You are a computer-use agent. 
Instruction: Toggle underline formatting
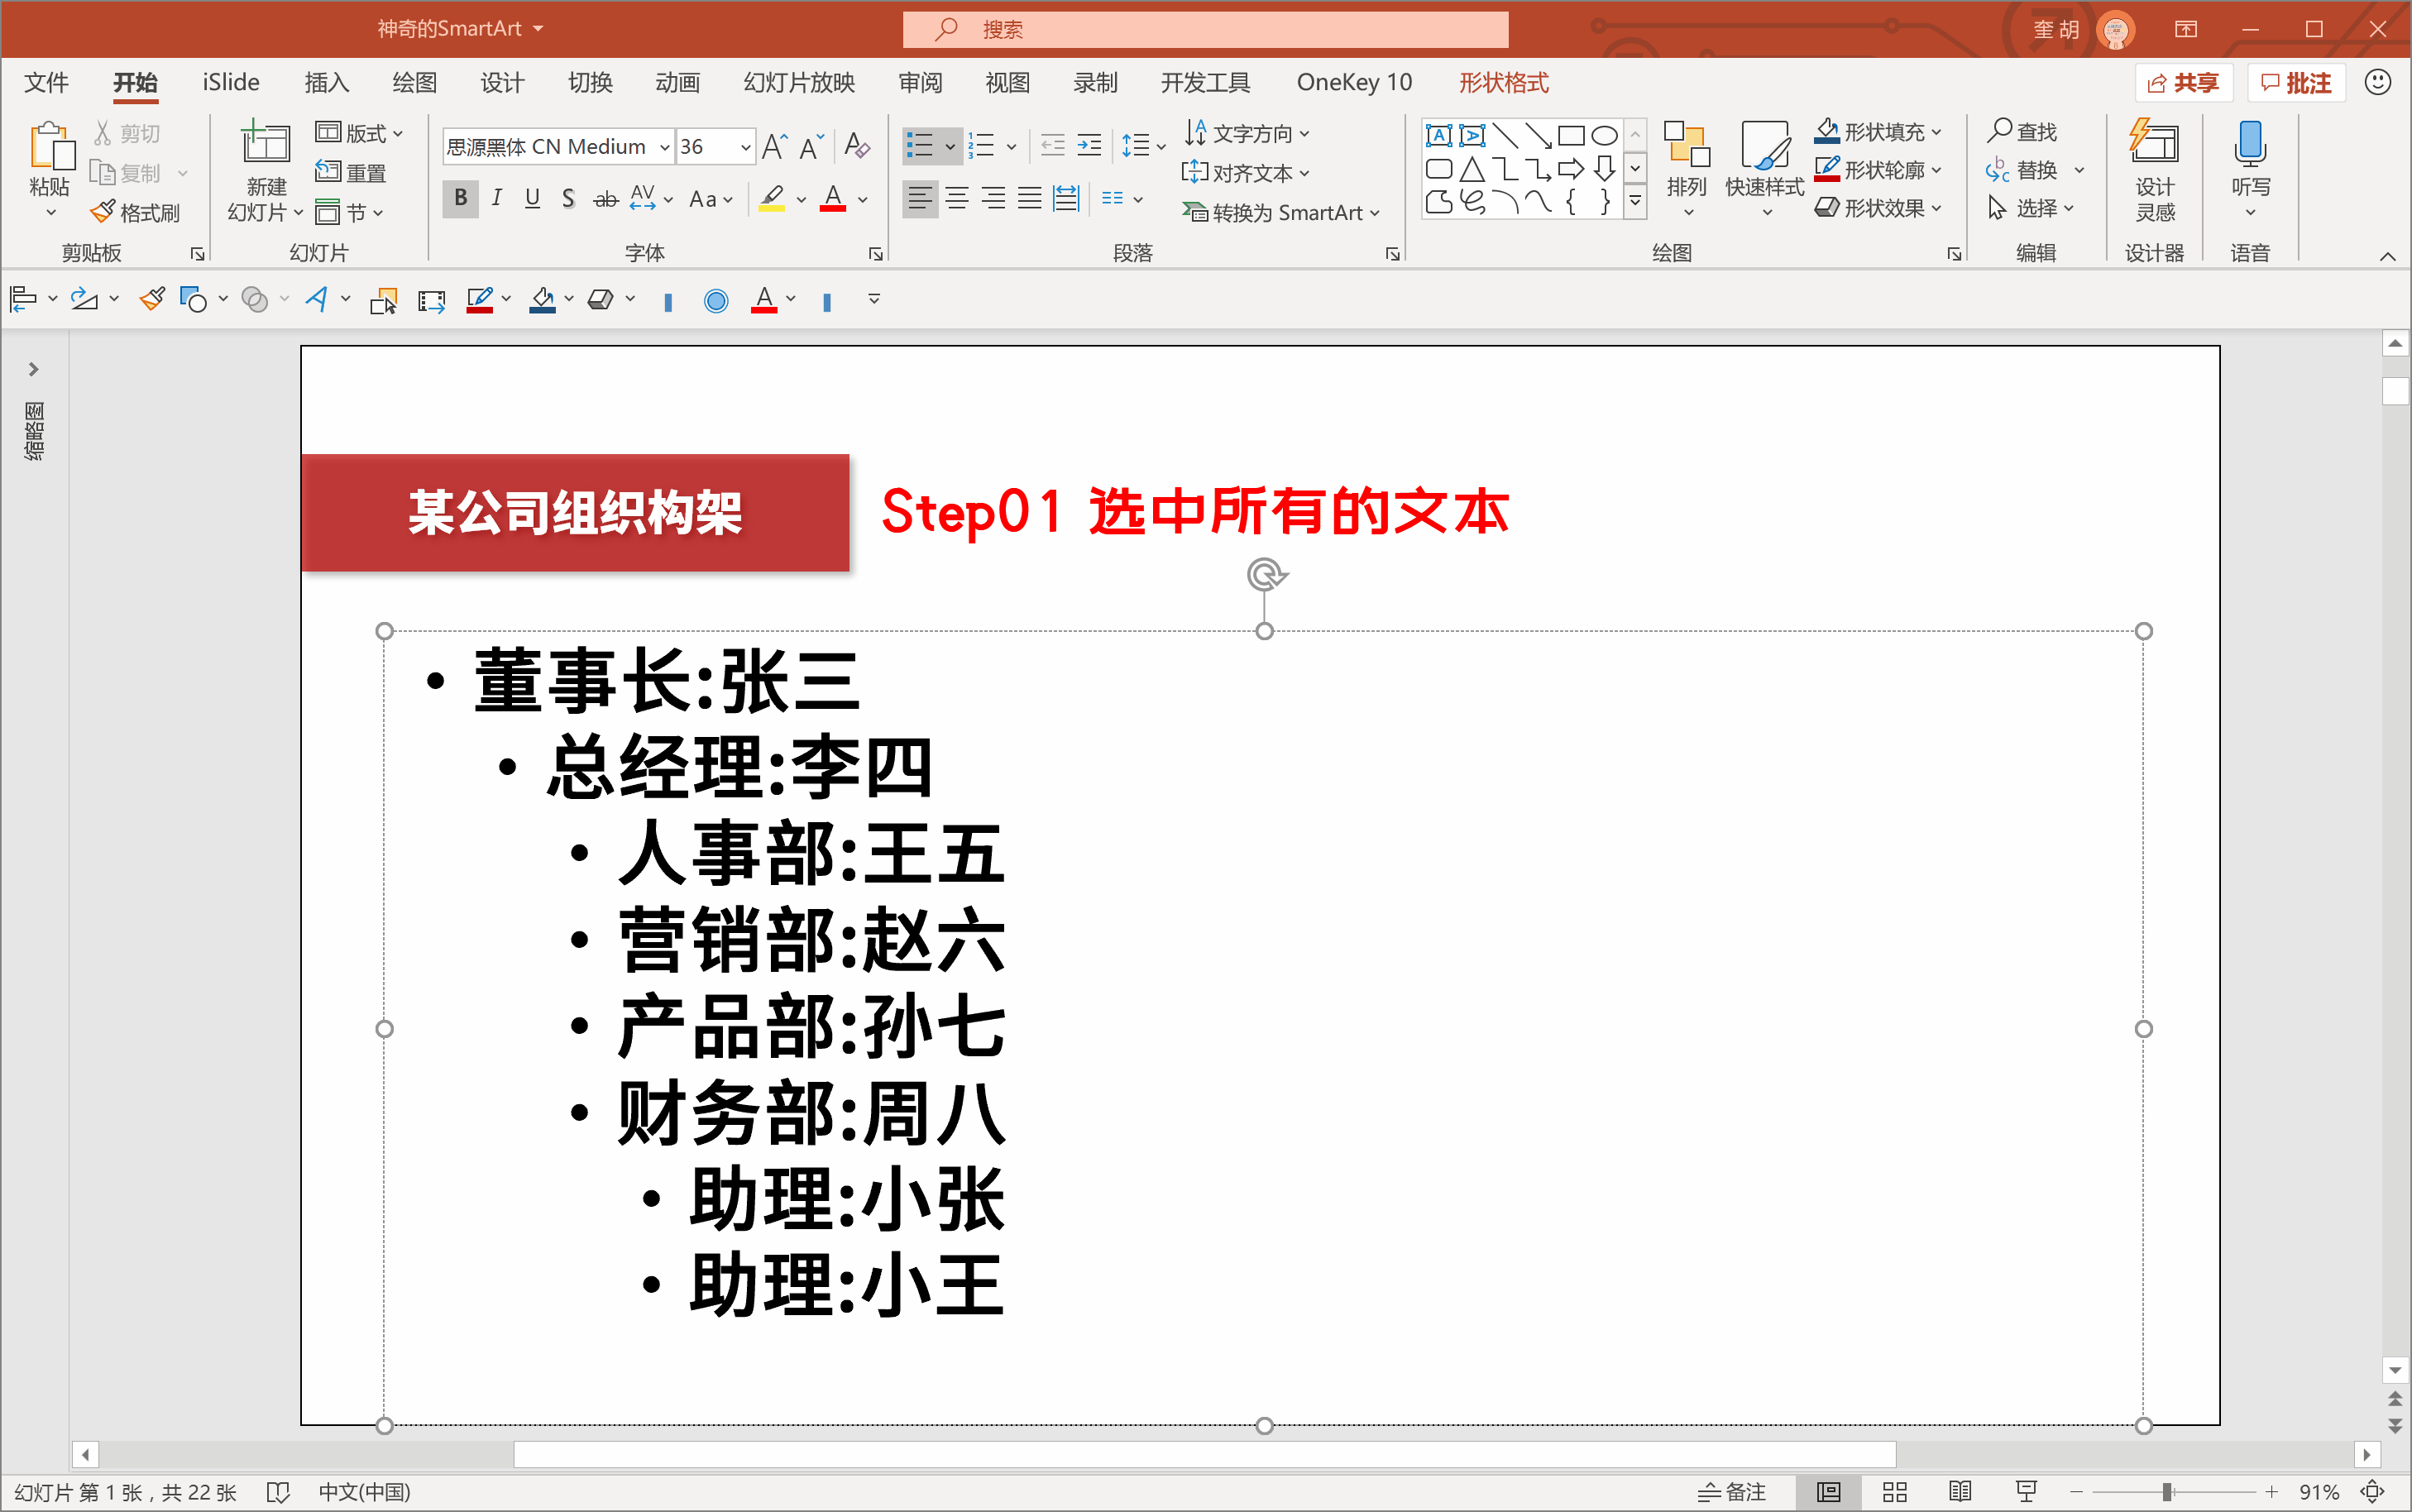tap(532, 198)
